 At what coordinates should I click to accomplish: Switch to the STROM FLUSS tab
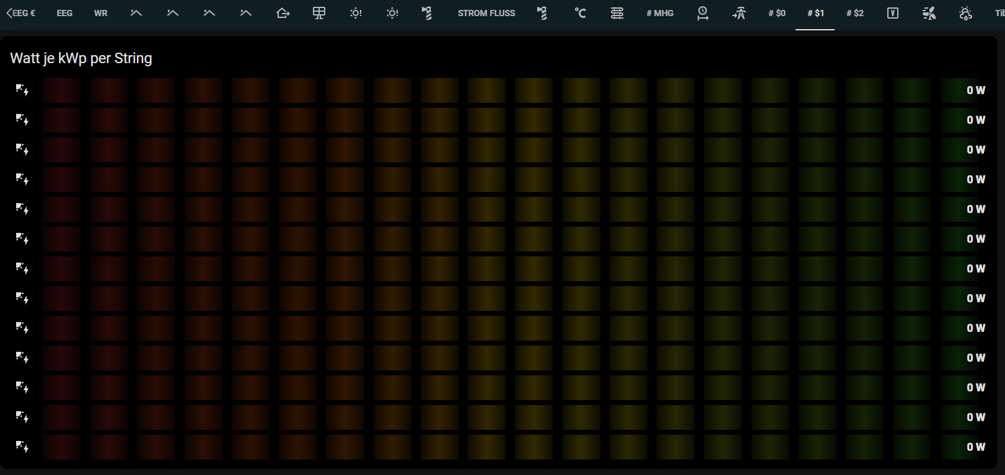click(486, 13)
